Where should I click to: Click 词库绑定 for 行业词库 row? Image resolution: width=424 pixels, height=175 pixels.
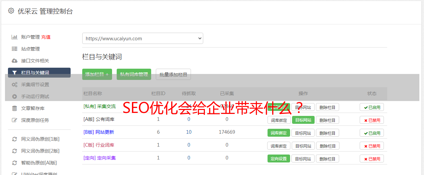click(279, 146)
